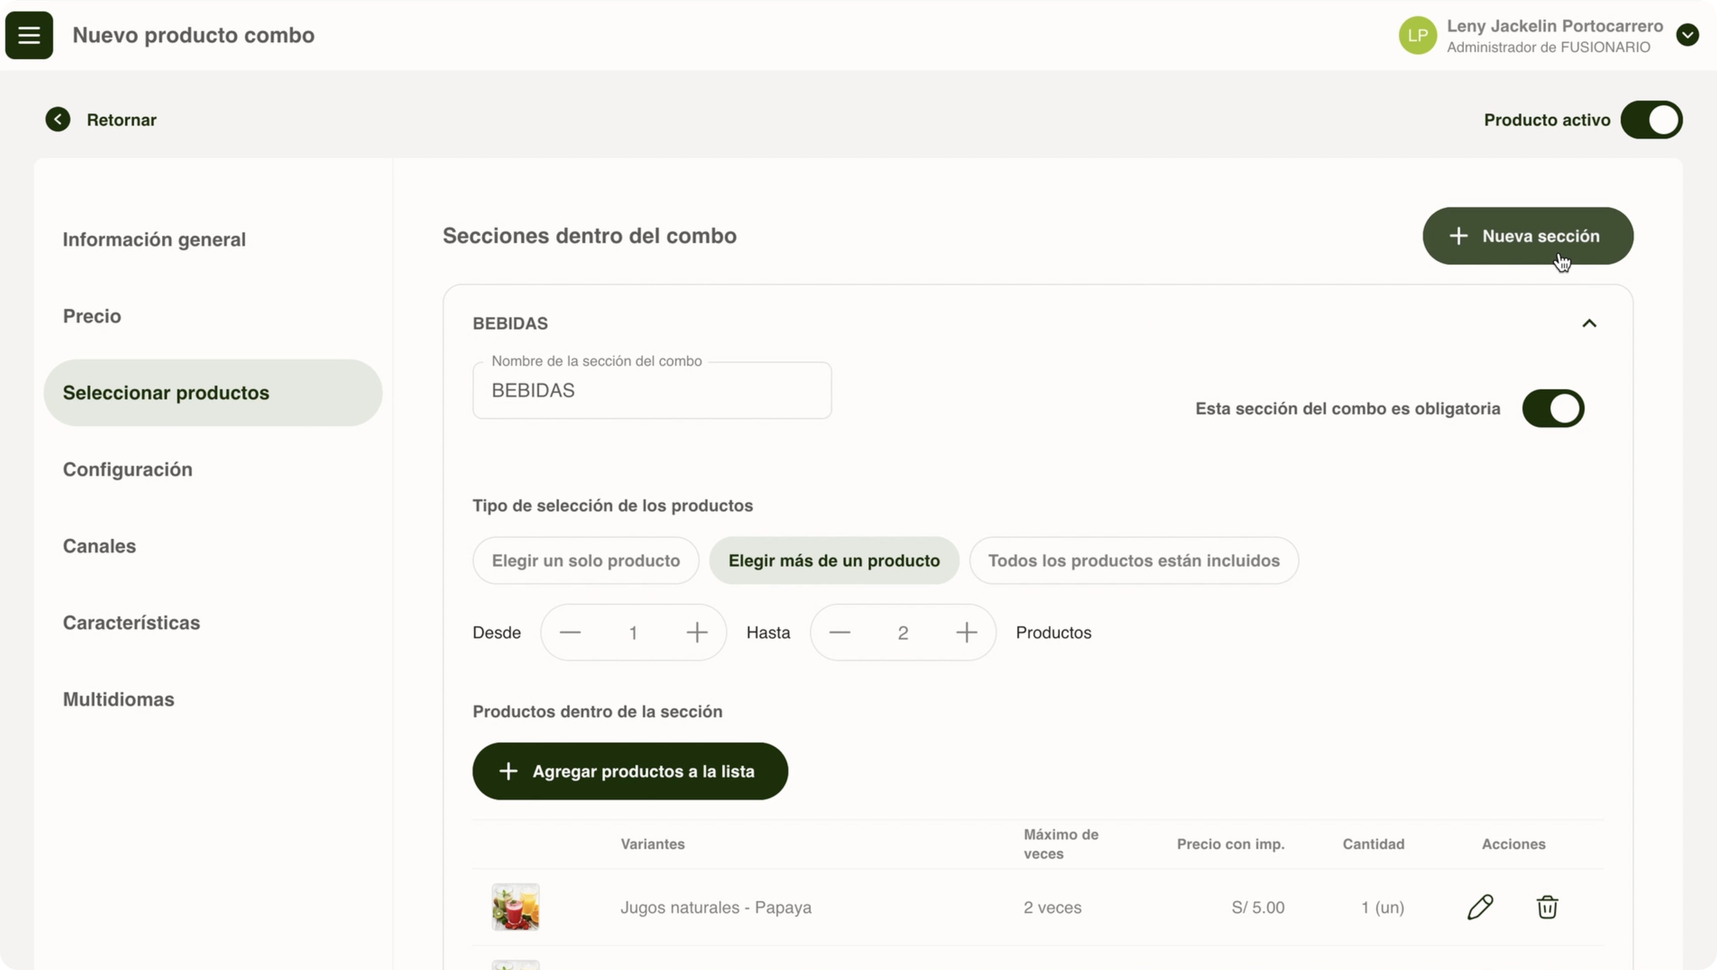Viewport: 1717px width, 970px height.
Task: Click the Retornar back arrow icon
Action: (58, 120)
